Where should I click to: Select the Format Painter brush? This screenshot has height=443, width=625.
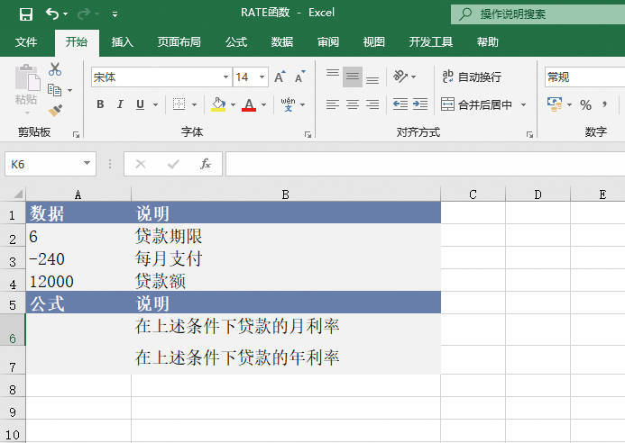(55, 110)
